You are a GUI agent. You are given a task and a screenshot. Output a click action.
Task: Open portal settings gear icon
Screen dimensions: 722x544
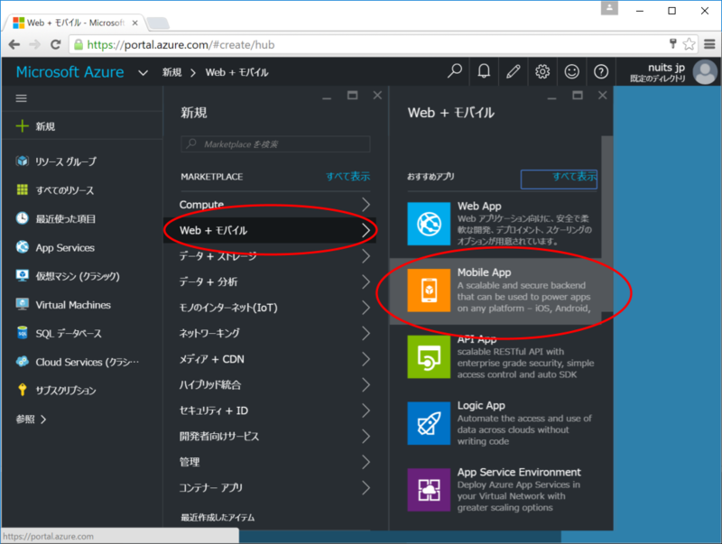[542, 71]
